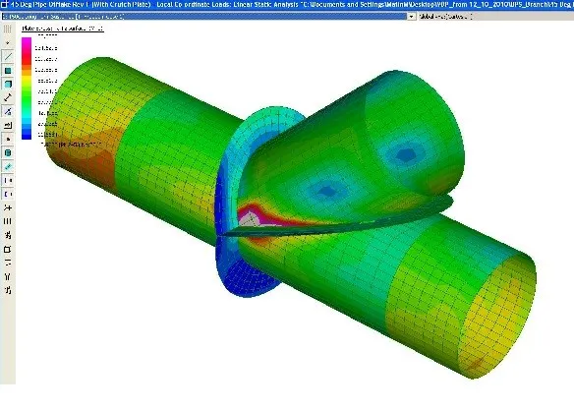The image size is (574, 411).
Task: Click the red band in the contour legend
Action: pyautogui.click(x=27, y=59)
